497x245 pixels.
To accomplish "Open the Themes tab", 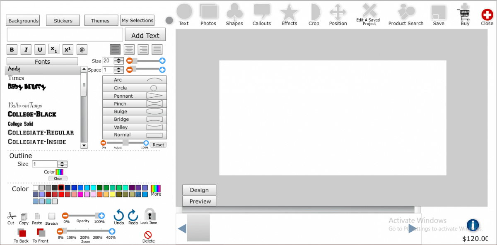I will [100, 20].
